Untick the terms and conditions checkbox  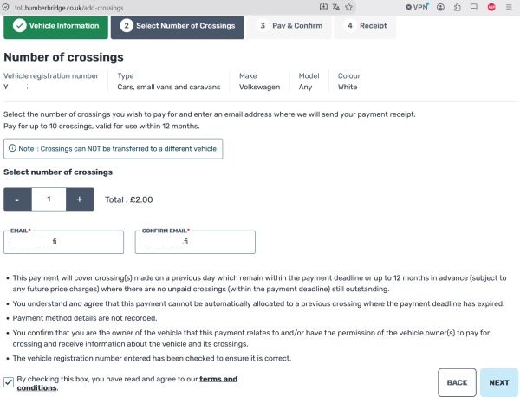point(9,382)
